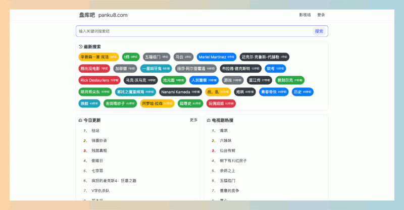Select the 马克·沃马克 search tag
Screen dimensions: 404x210
pos(141,80)
